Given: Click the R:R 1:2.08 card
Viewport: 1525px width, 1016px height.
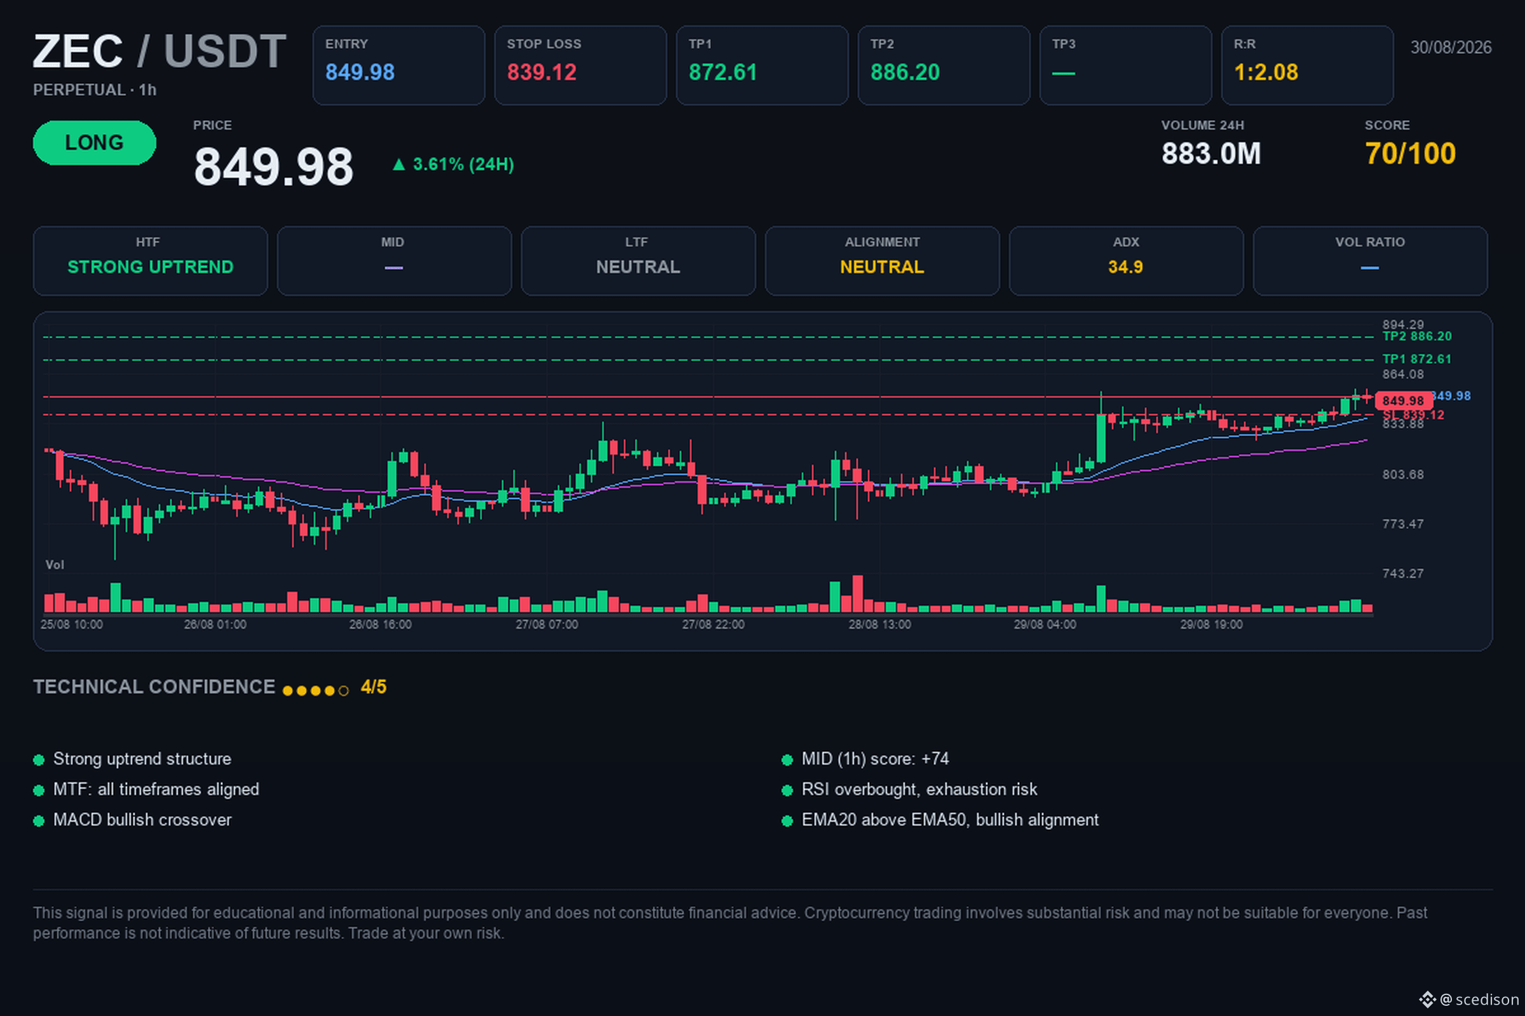Looking at the screenshot, I should [x=1307, y=65].
